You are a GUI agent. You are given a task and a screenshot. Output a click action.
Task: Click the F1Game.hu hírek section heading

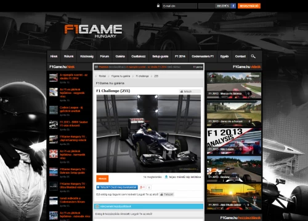62,67
